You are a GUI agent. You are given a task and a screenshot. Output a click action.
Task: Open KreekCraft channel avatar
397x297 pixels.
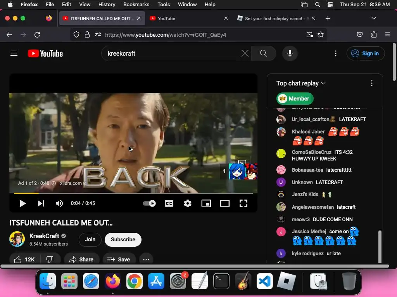[17, 239]
